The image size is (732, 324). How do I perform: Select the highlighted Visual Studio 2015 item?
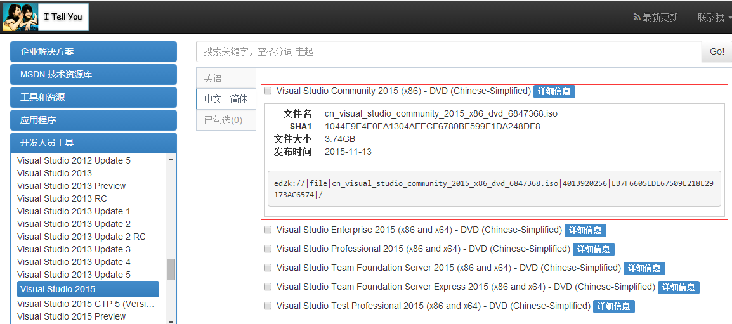pyautogui.click(x=88, y=289)
